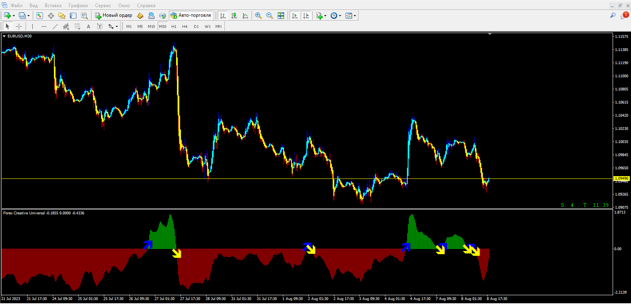Switch chart to candlestick display
Screen dimensions: 631x304
[234, 16]
